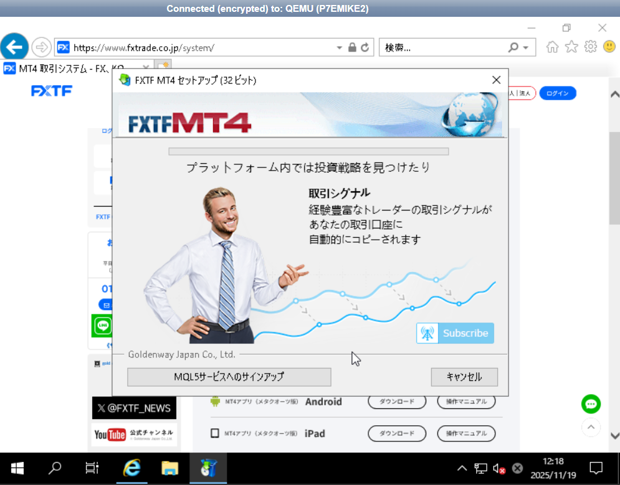The height and width of the screenshot is (485, 620).
Task: Expand hidden icons in the system tray
Action: [x=462, y=468]
